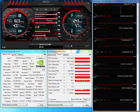Click the screenshot camera icon in the Graphics Card GPU-Z window
The image size is (140, 112).
(45, 54)
